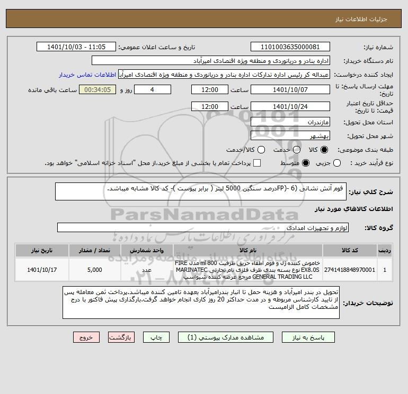The image size is (408, 394).
Task: Select the کالا radio button
Action: point(324,150)
